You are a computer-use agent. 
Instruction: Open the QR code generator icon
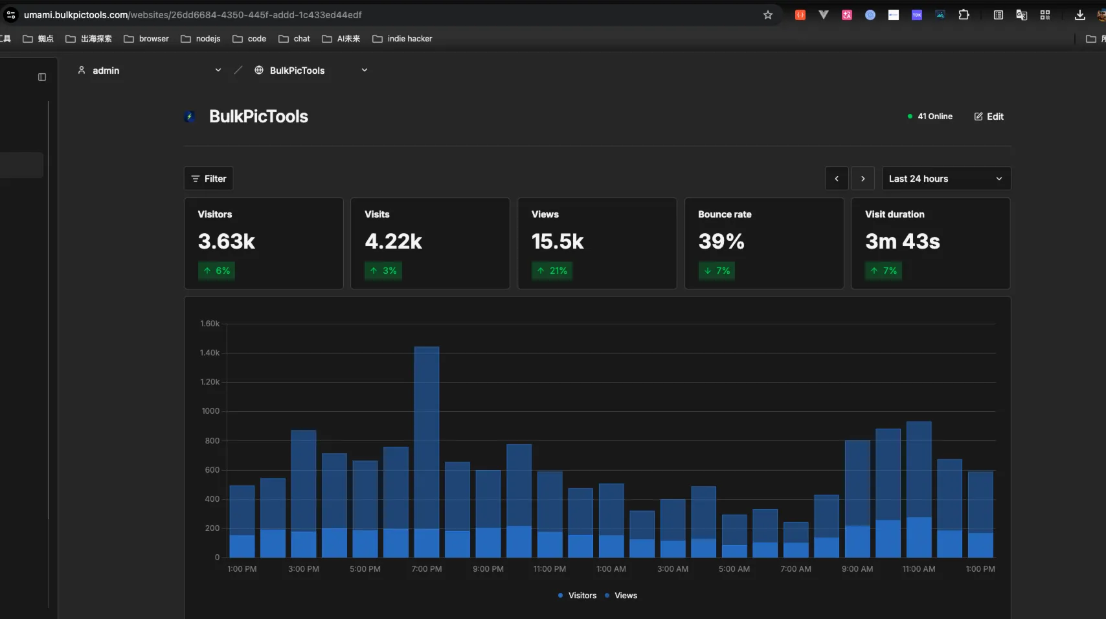(1045, 15)
